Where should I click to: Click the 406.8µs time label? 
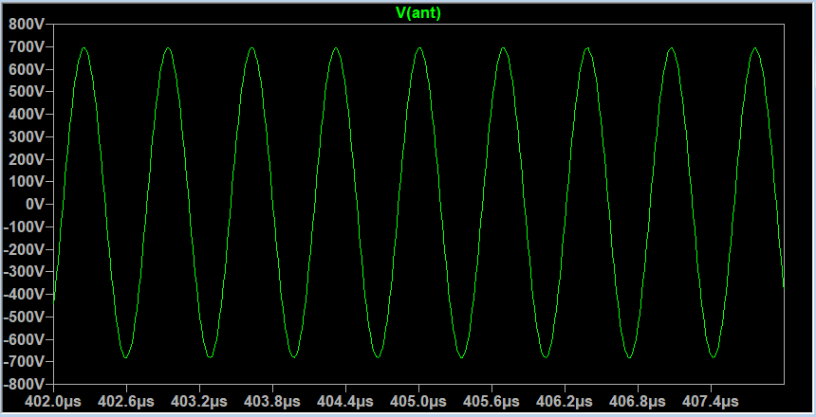[638, 402]
